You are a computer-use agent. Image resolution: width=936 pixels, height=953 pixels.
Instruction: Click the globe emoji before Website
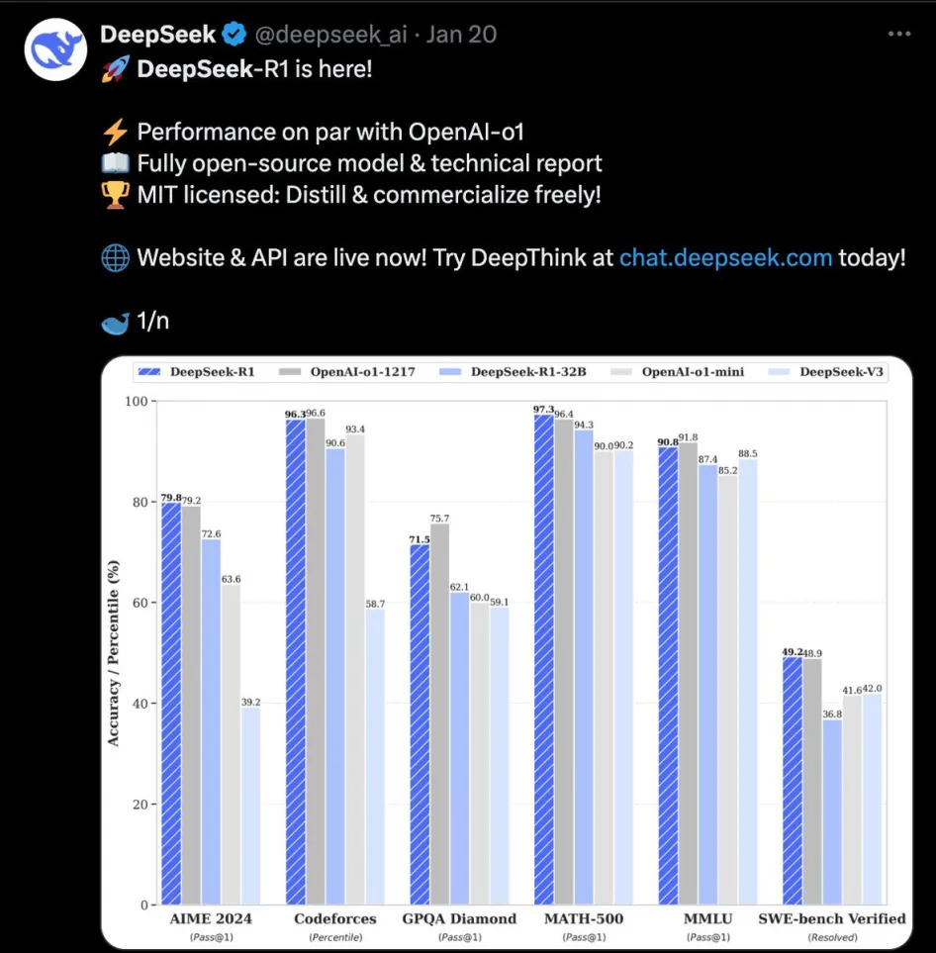click(x=116, y=258)
